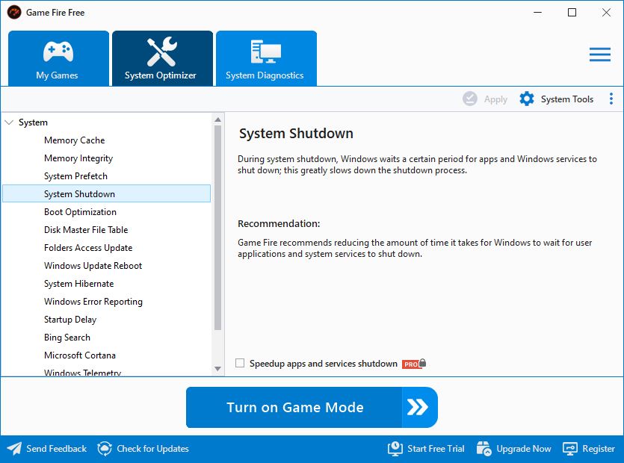624x463 pixels.
Task: Click the PRO lock badge
Action: click(x=414, y=364)
